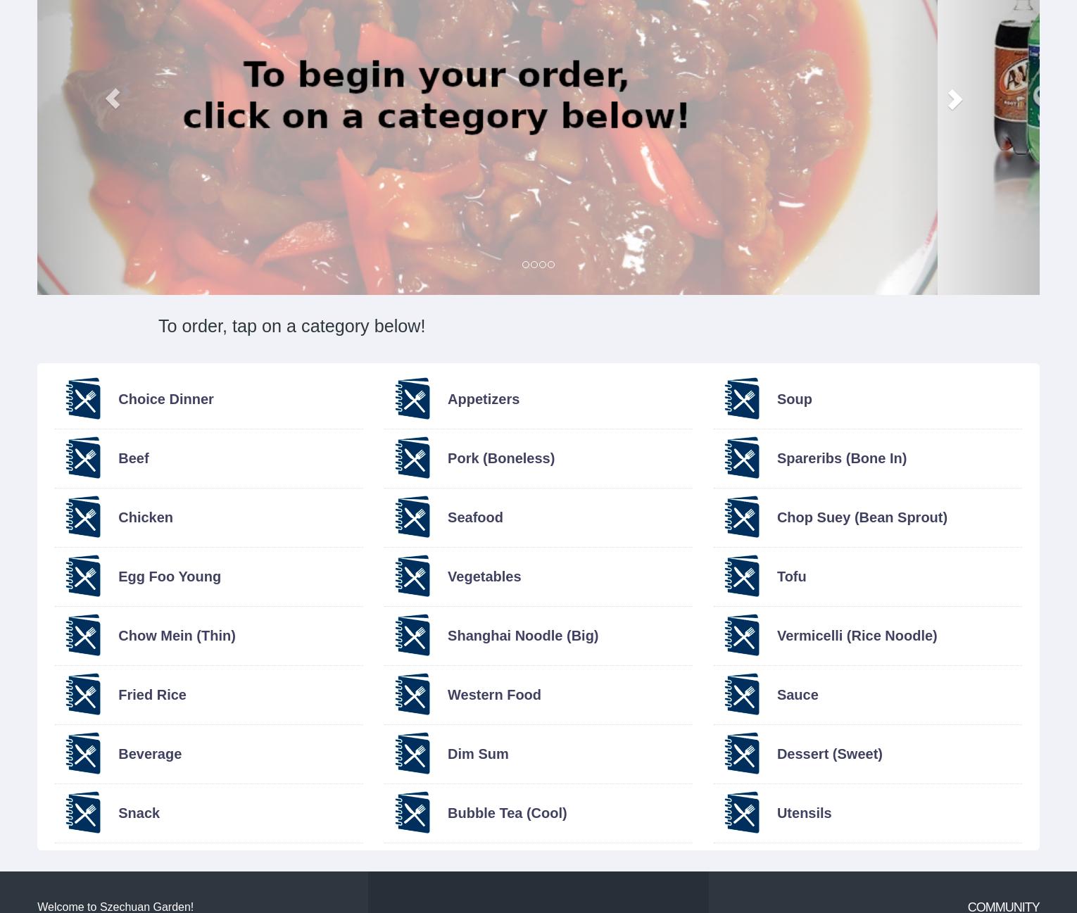Click the menu icon next to Fried Rice
1077x913 pixels.
[x=83, y=694]
